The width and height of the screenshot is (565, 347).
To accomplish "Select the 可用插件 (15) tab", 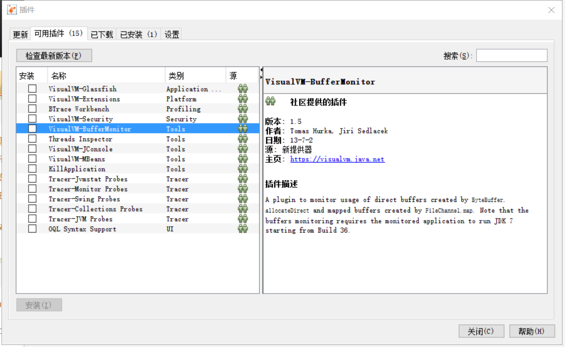I will pos(59,33).
